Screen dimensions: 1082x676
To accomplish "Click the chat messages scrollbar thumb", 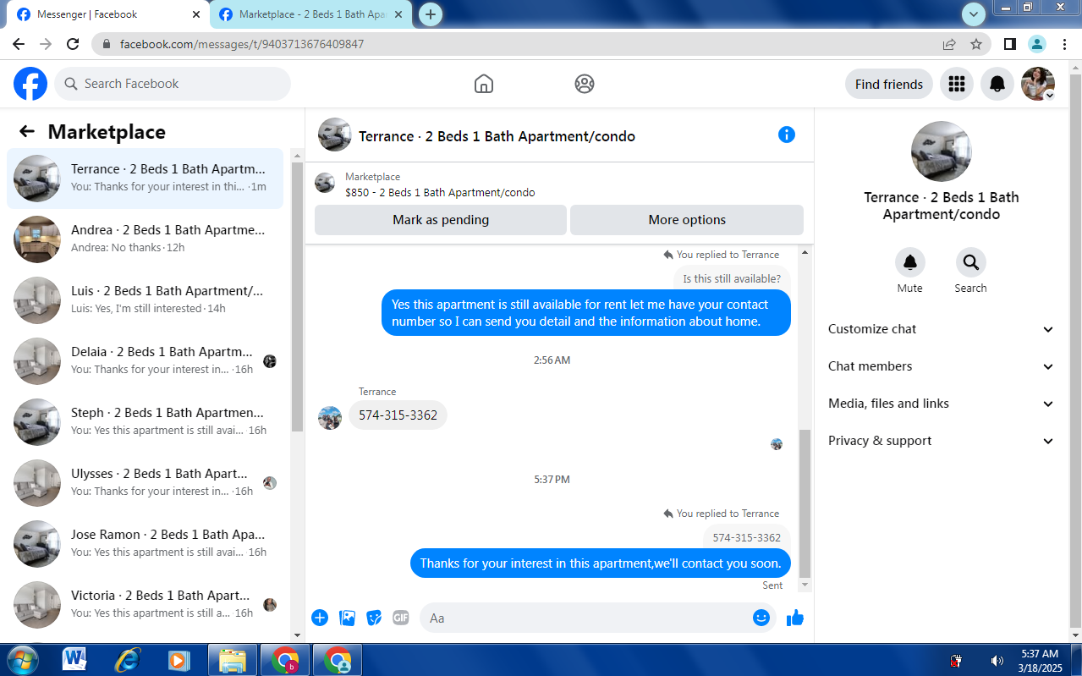I will [805, 503].
